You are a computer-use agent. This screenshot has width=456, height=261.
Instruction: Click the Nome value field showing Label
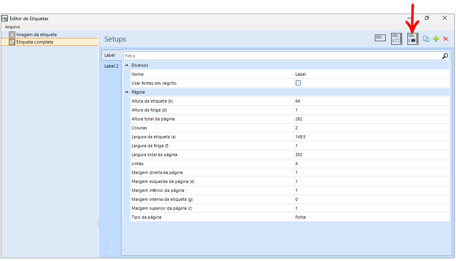click(372, 74)
